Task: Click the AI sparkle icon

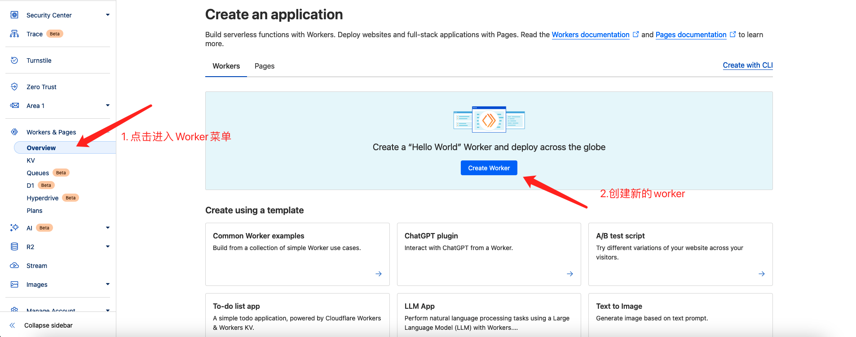Action: pyautogui.click(x=14, y=228)
